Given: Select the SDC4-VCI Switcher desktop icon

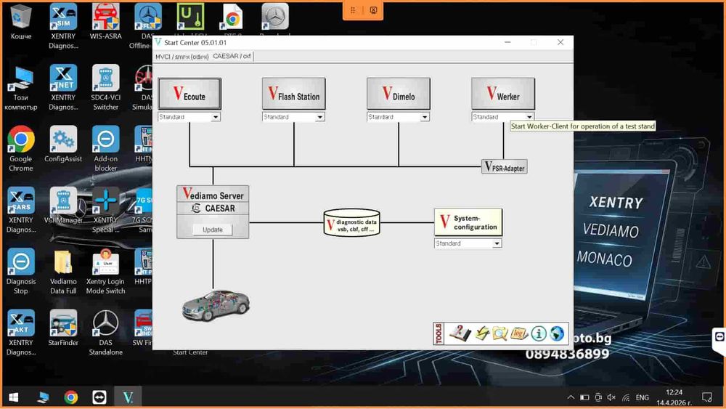Looking at the screenshot, I should click(x=105, y=88).
